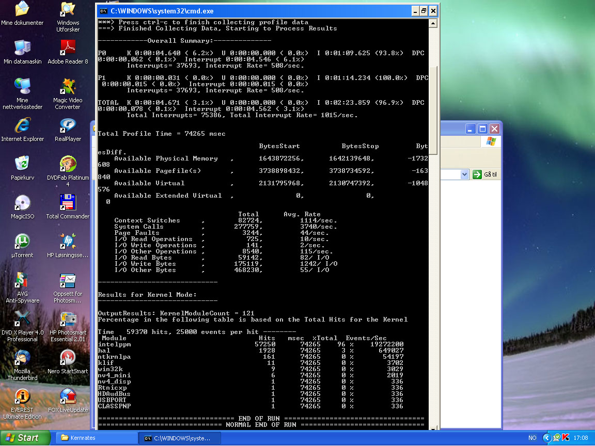This screenshot has width=595, height=446.
Task: Click the Gå til button
Action: coord(485,174)
